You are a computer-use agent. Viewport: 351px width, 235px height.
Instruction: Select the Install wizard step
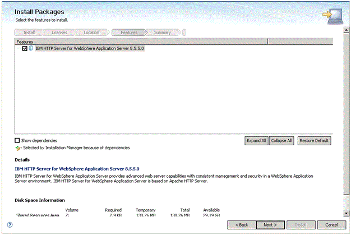coord(29,33)
